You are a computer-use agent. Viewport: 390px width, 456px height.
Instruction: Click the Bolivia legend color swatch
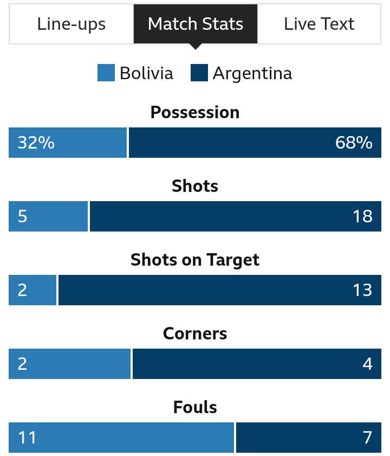point(106,73)
